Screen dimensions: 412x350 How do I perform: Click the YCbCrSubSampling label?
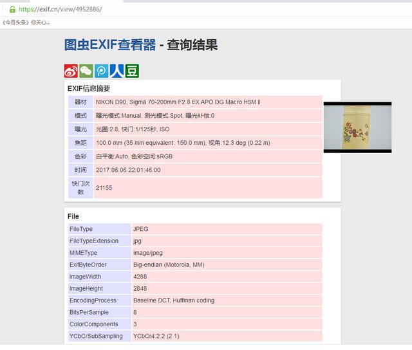click(100, 336)
